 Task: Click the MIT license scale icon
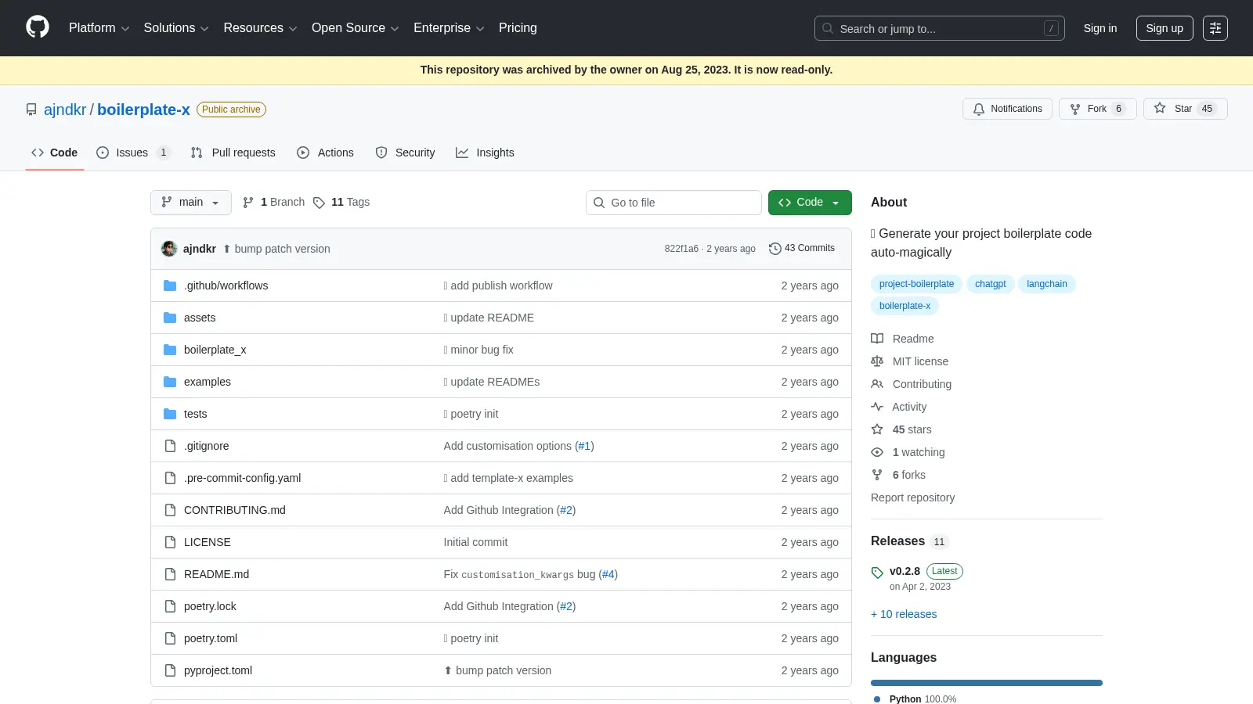click(877, 361)
